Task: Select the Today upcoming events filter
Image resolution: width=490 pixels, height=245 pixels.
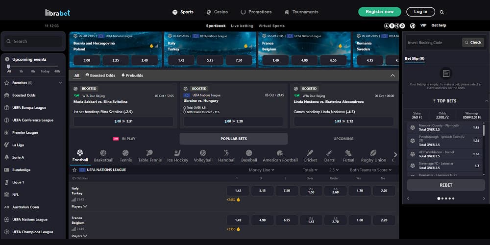Action: click(45, 71)
